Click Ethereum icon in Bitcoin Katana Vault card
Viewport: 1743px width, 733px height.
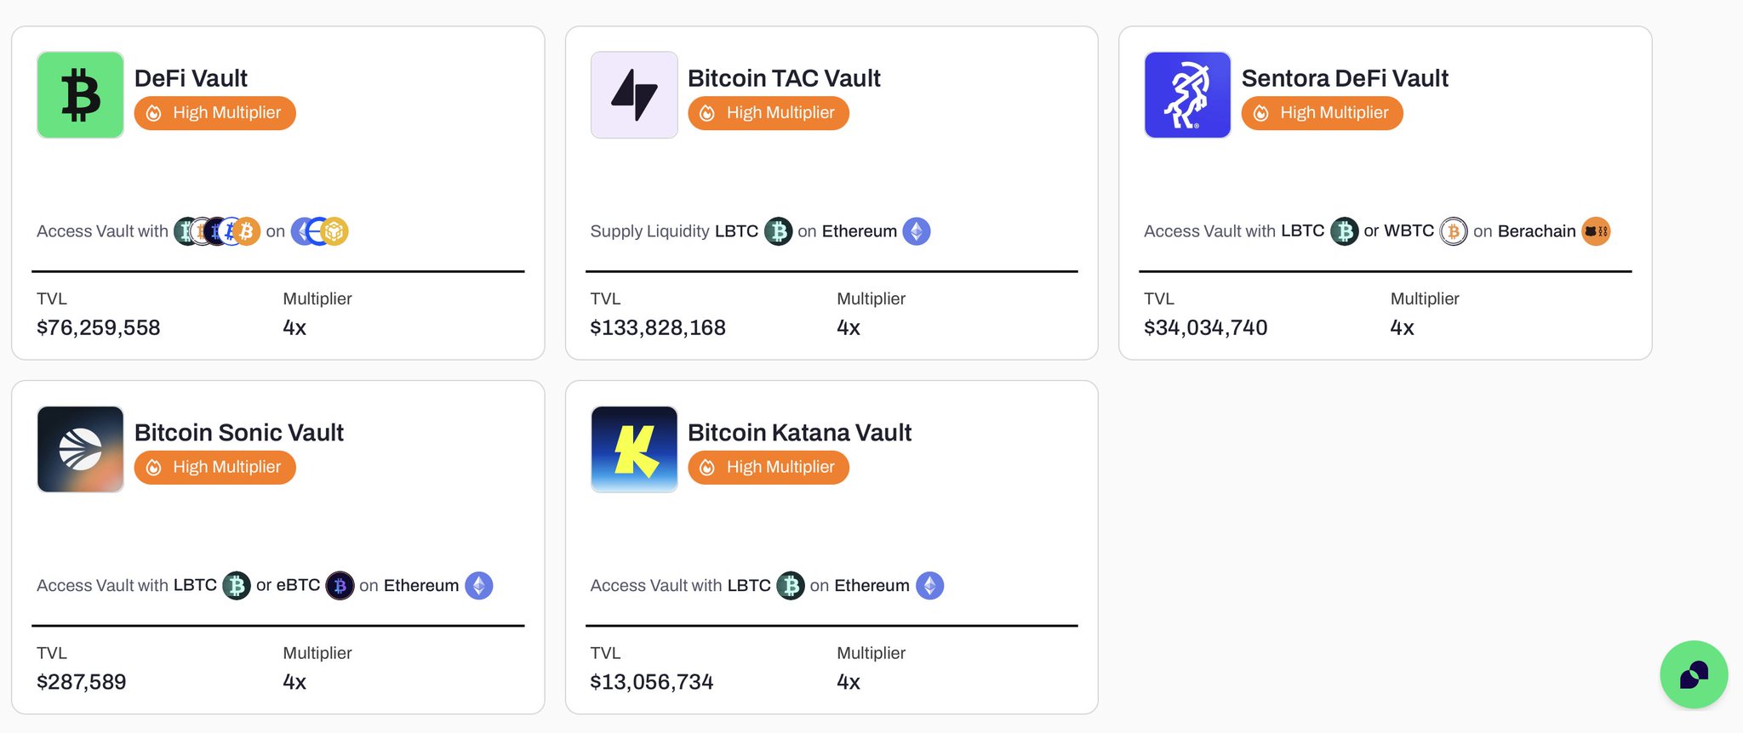[x=929, y=586]
